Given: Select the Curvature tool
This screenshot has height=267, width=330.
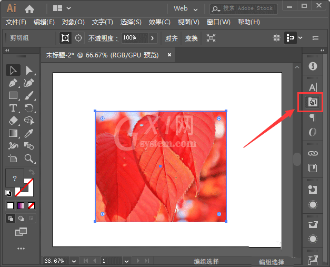Looking at the screenshot, I should coord(29,83).
